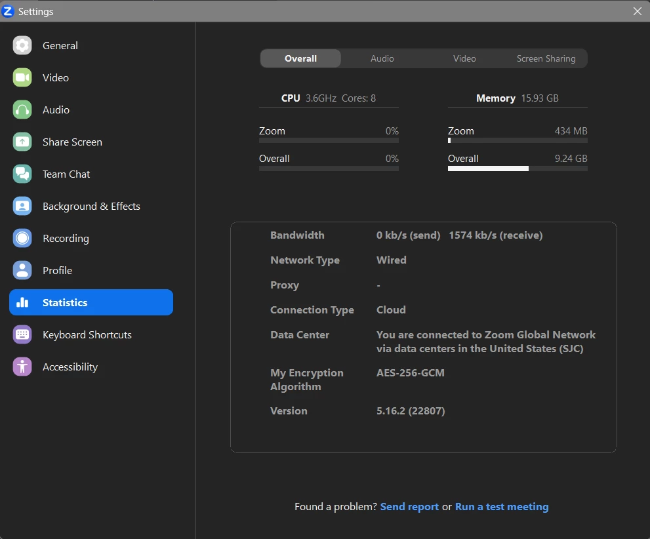Viewport: 650px width, 539px height.
Task: Click the Memory heading
Action: point(495,98)
